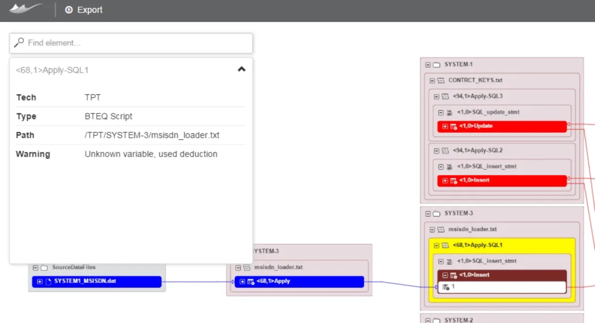
Task: Focus the Find element search field
Action: click(131, 43)
